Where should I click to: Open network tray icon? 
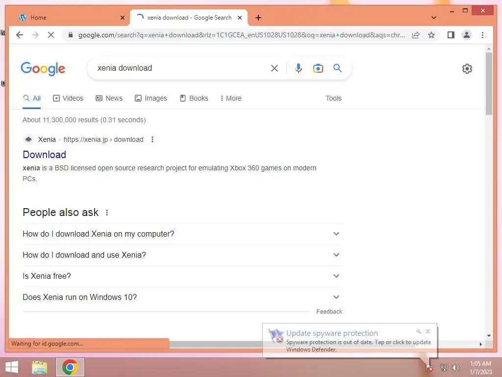[x=444, y=367]
